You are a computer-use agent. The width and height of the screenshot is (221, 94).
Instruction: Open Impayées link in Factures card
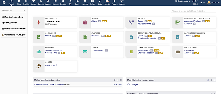[x=95, y=36]
